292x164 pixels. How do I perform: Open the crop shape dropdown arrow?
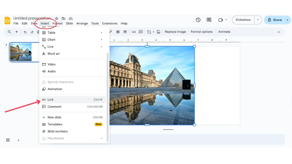(154, 32)
